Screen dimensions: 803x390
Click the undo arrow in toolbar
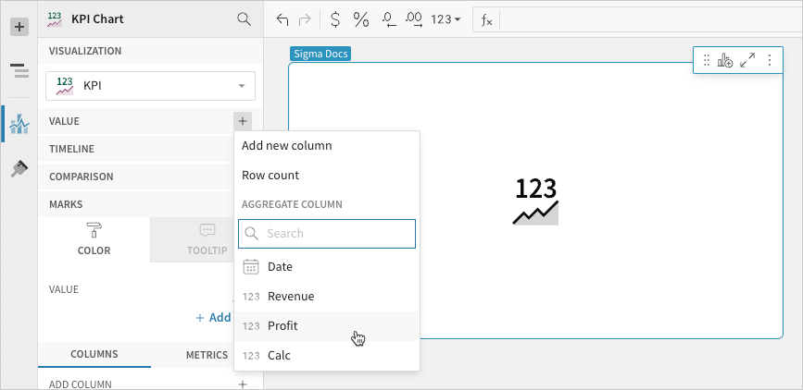[282, 19]
